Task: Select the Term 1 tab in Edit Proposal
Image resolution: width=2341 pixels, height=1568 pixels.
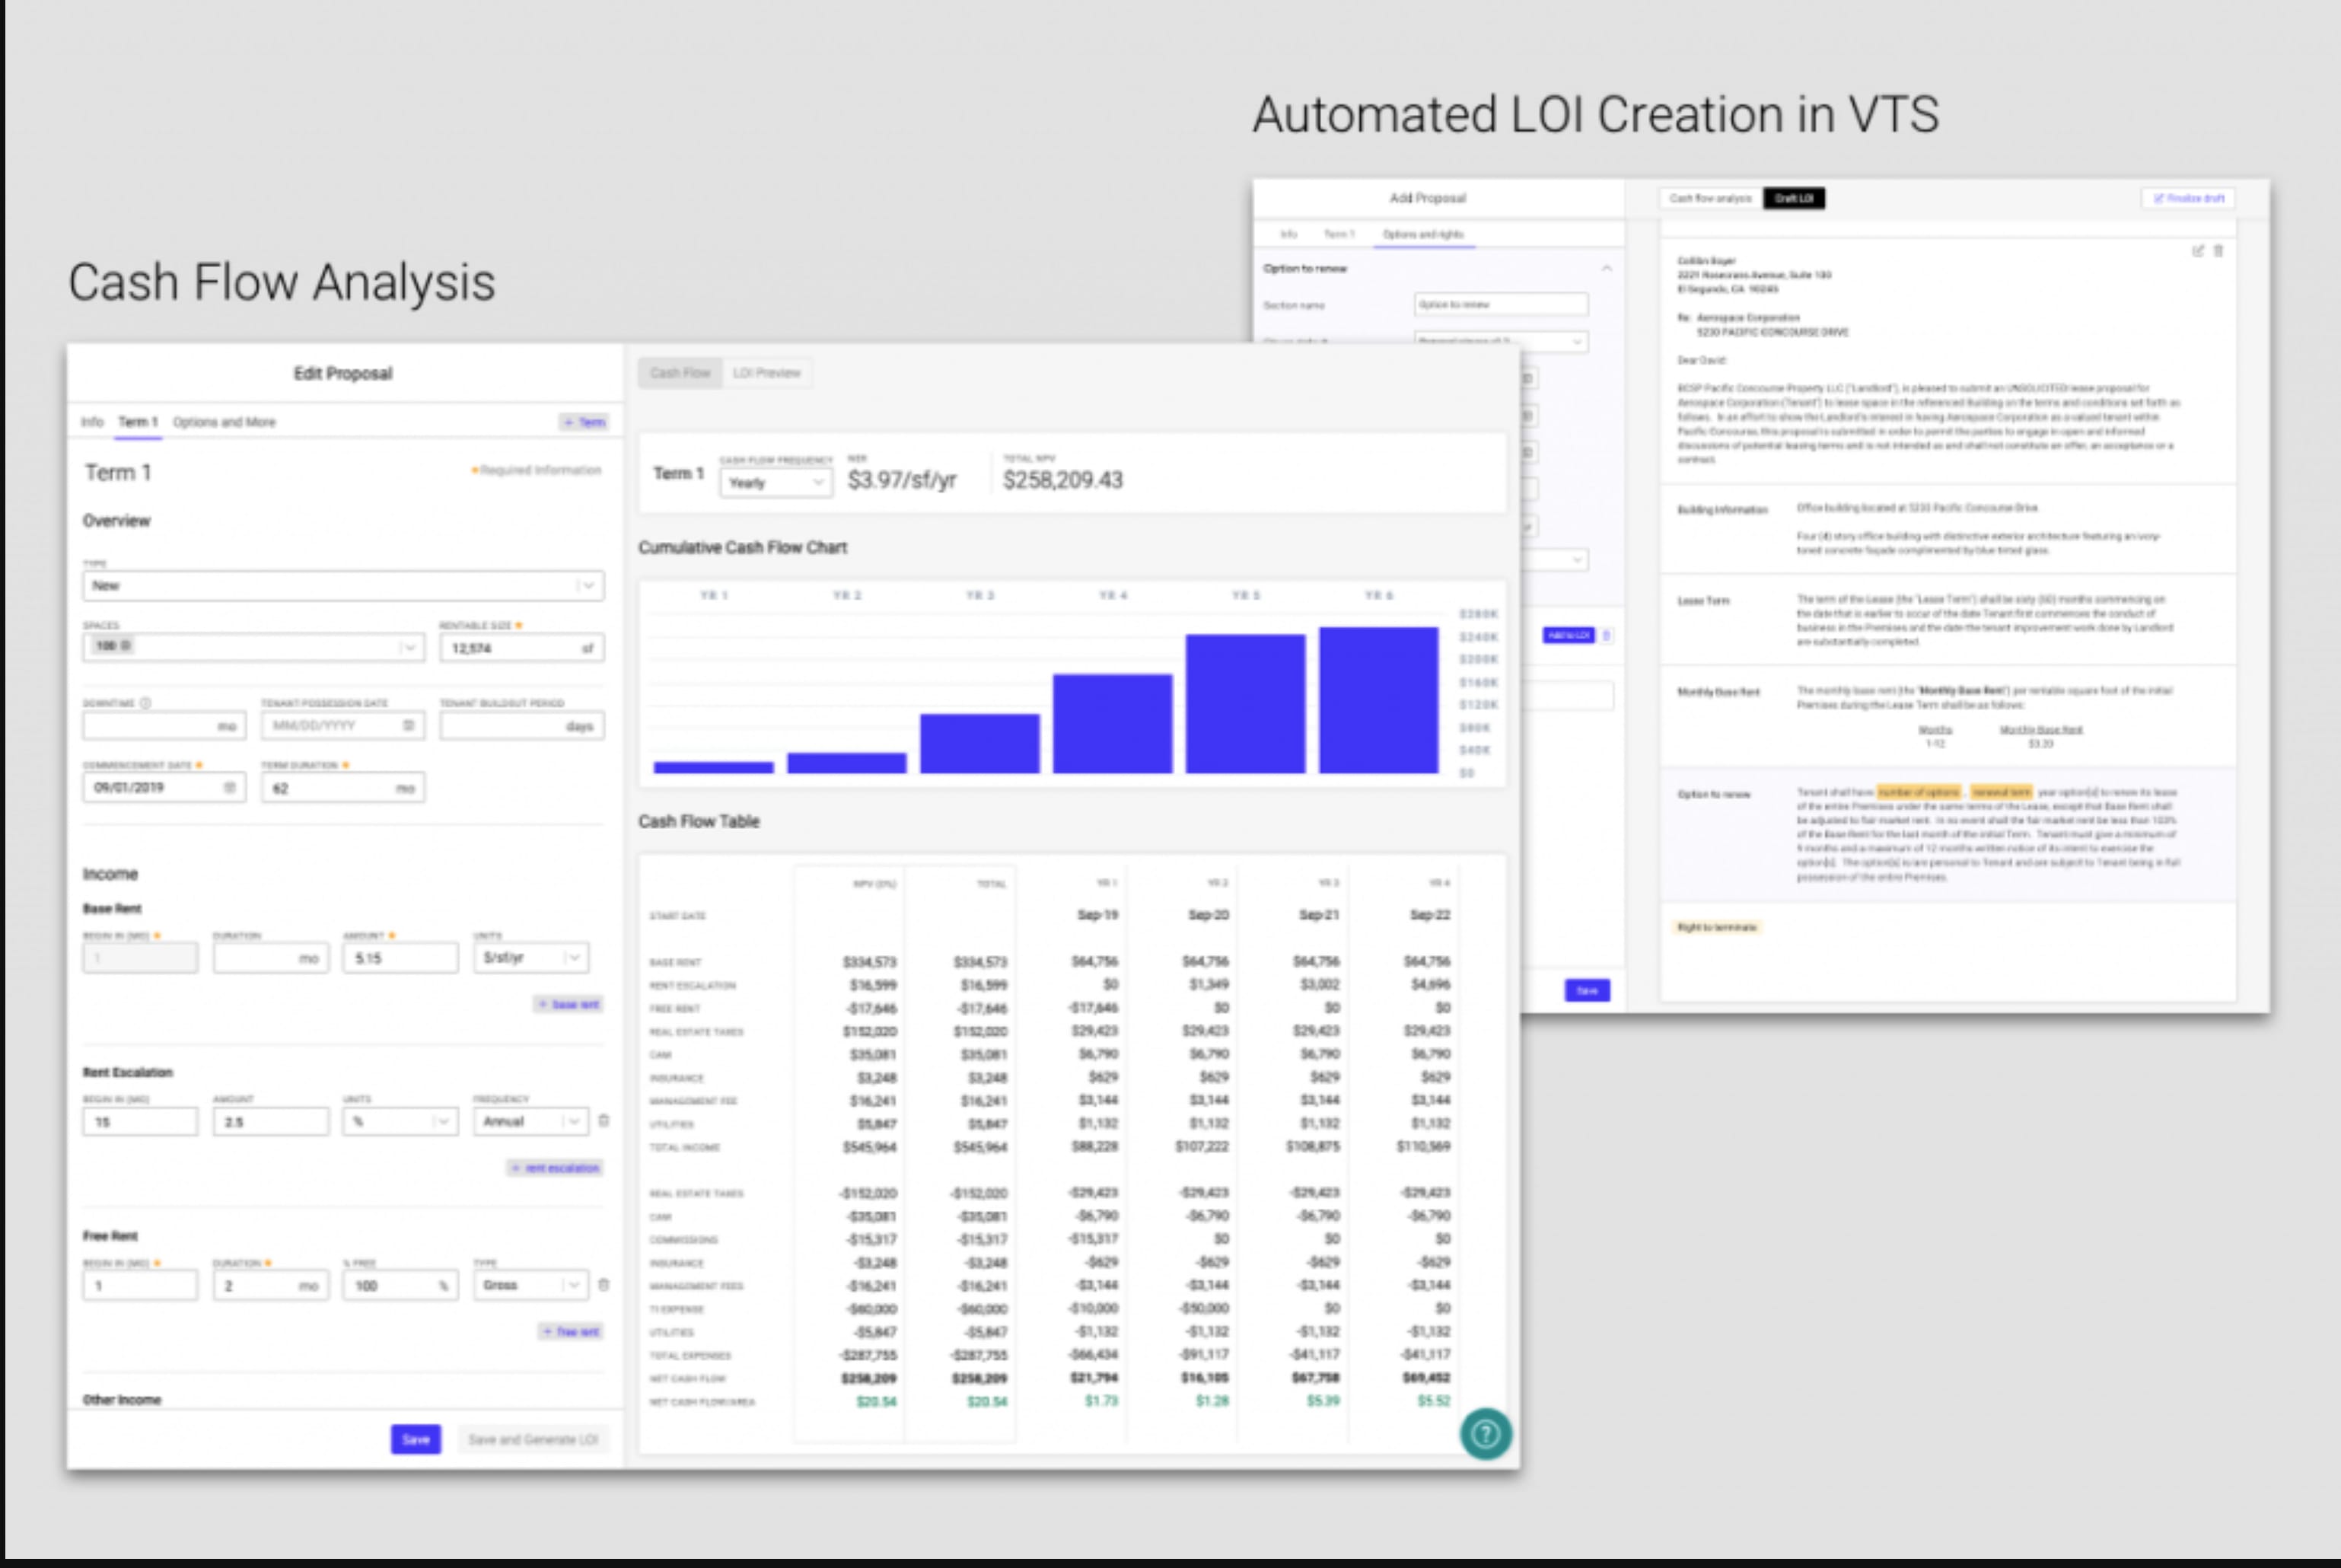Action: pyautogui.click(x=138, y=422)
